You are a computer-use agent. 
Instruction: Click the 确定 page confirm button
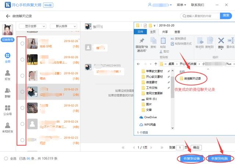tap(196, 148)
